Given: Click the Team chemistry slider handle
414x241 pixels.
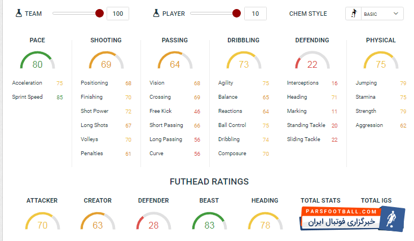Looking at the screenshot, I should pos(100,13).
